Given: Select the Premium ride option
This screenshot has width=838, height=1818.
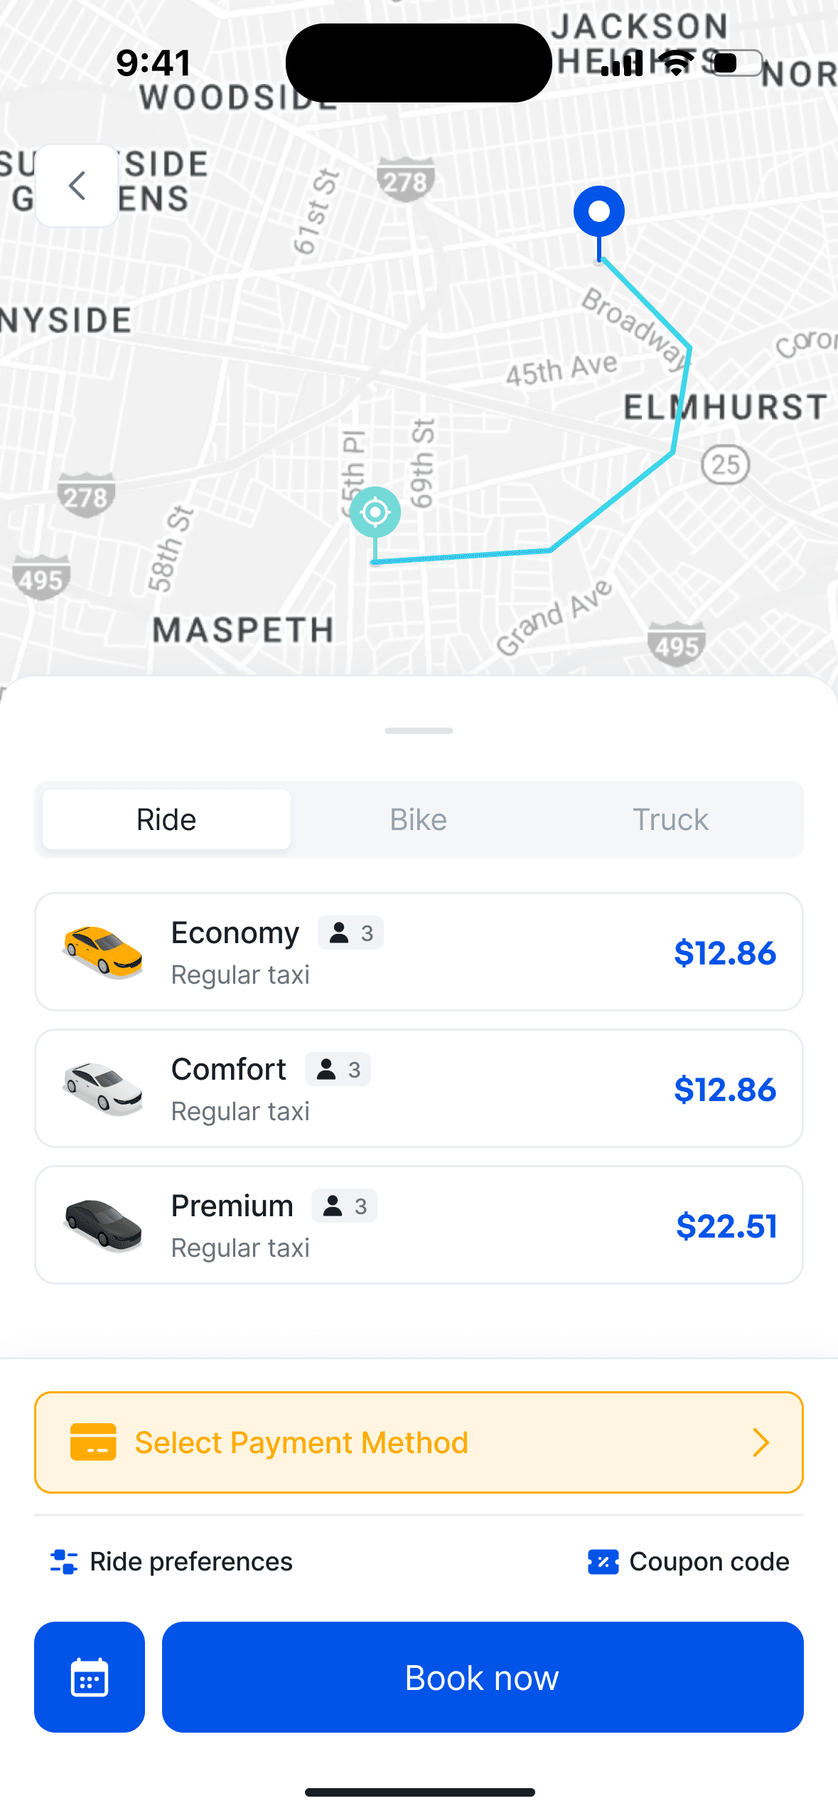Looking at the screenshot, I should (x=419, y=1225).
